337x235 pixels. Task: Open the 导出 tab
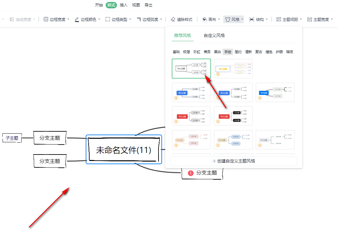148,5
